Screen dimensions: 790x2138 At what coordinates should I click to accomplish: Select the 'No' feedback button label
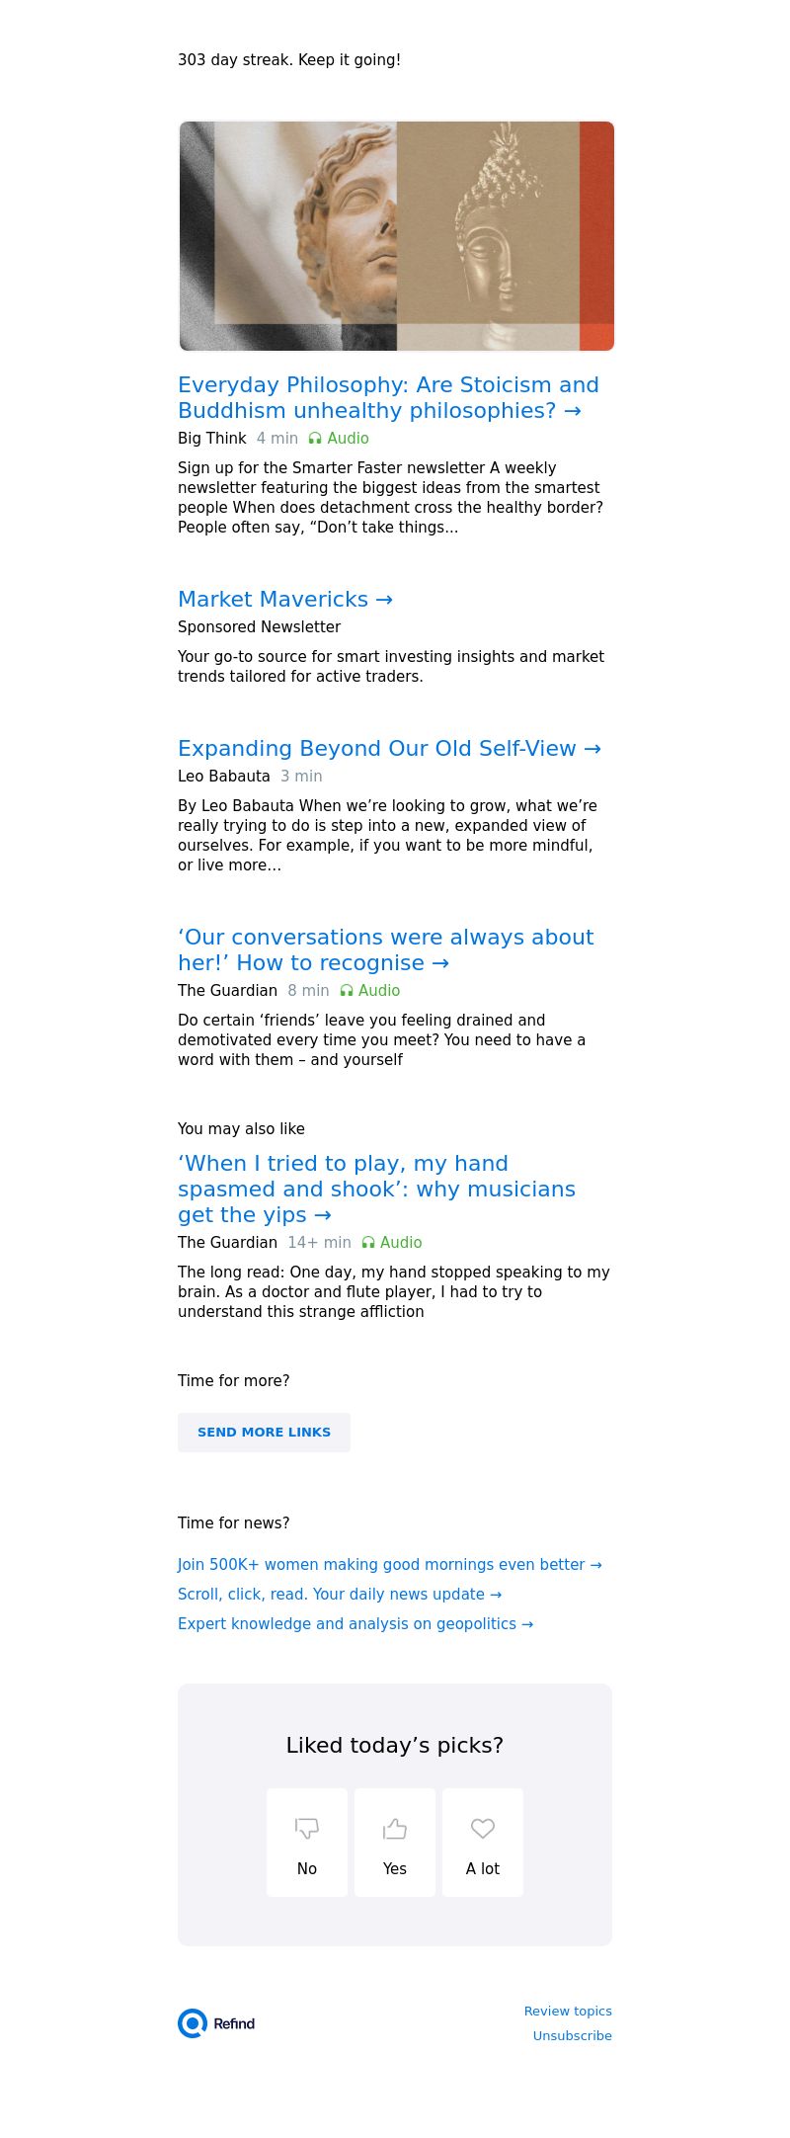[307, 1869]
